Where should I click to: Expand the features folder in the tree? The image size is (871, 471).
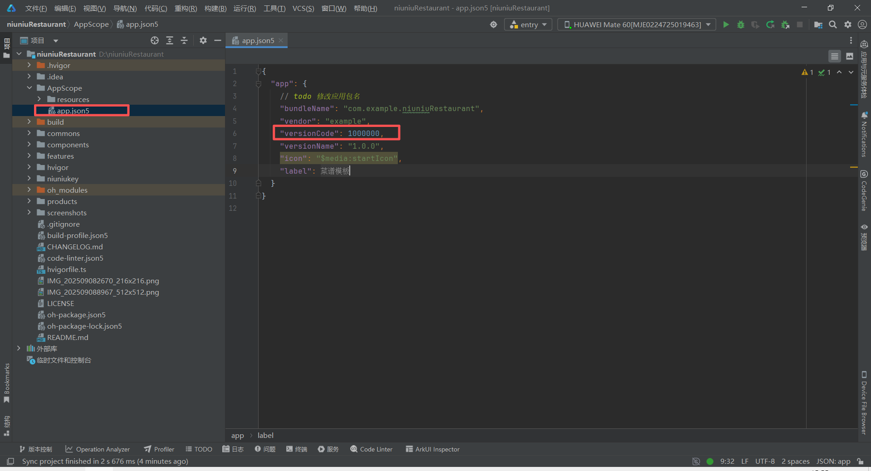tap(29, 156)
